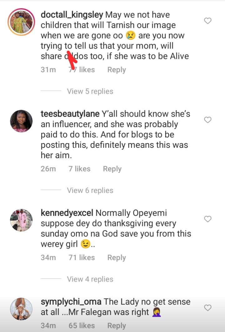Reply to kennedyexcel's comment
This screenshot has width=225, height=332.
coord(117,258)
